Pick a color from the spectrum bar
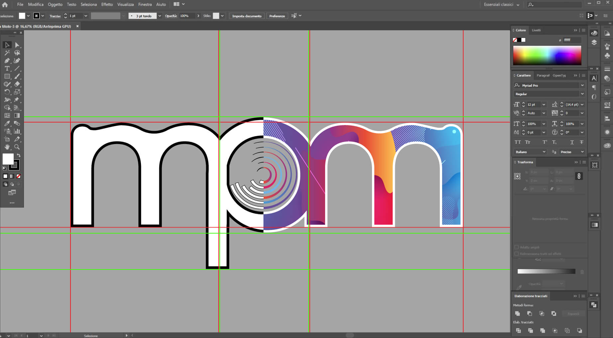This screenshot has width=613, height=338. (x=547, y=55)
